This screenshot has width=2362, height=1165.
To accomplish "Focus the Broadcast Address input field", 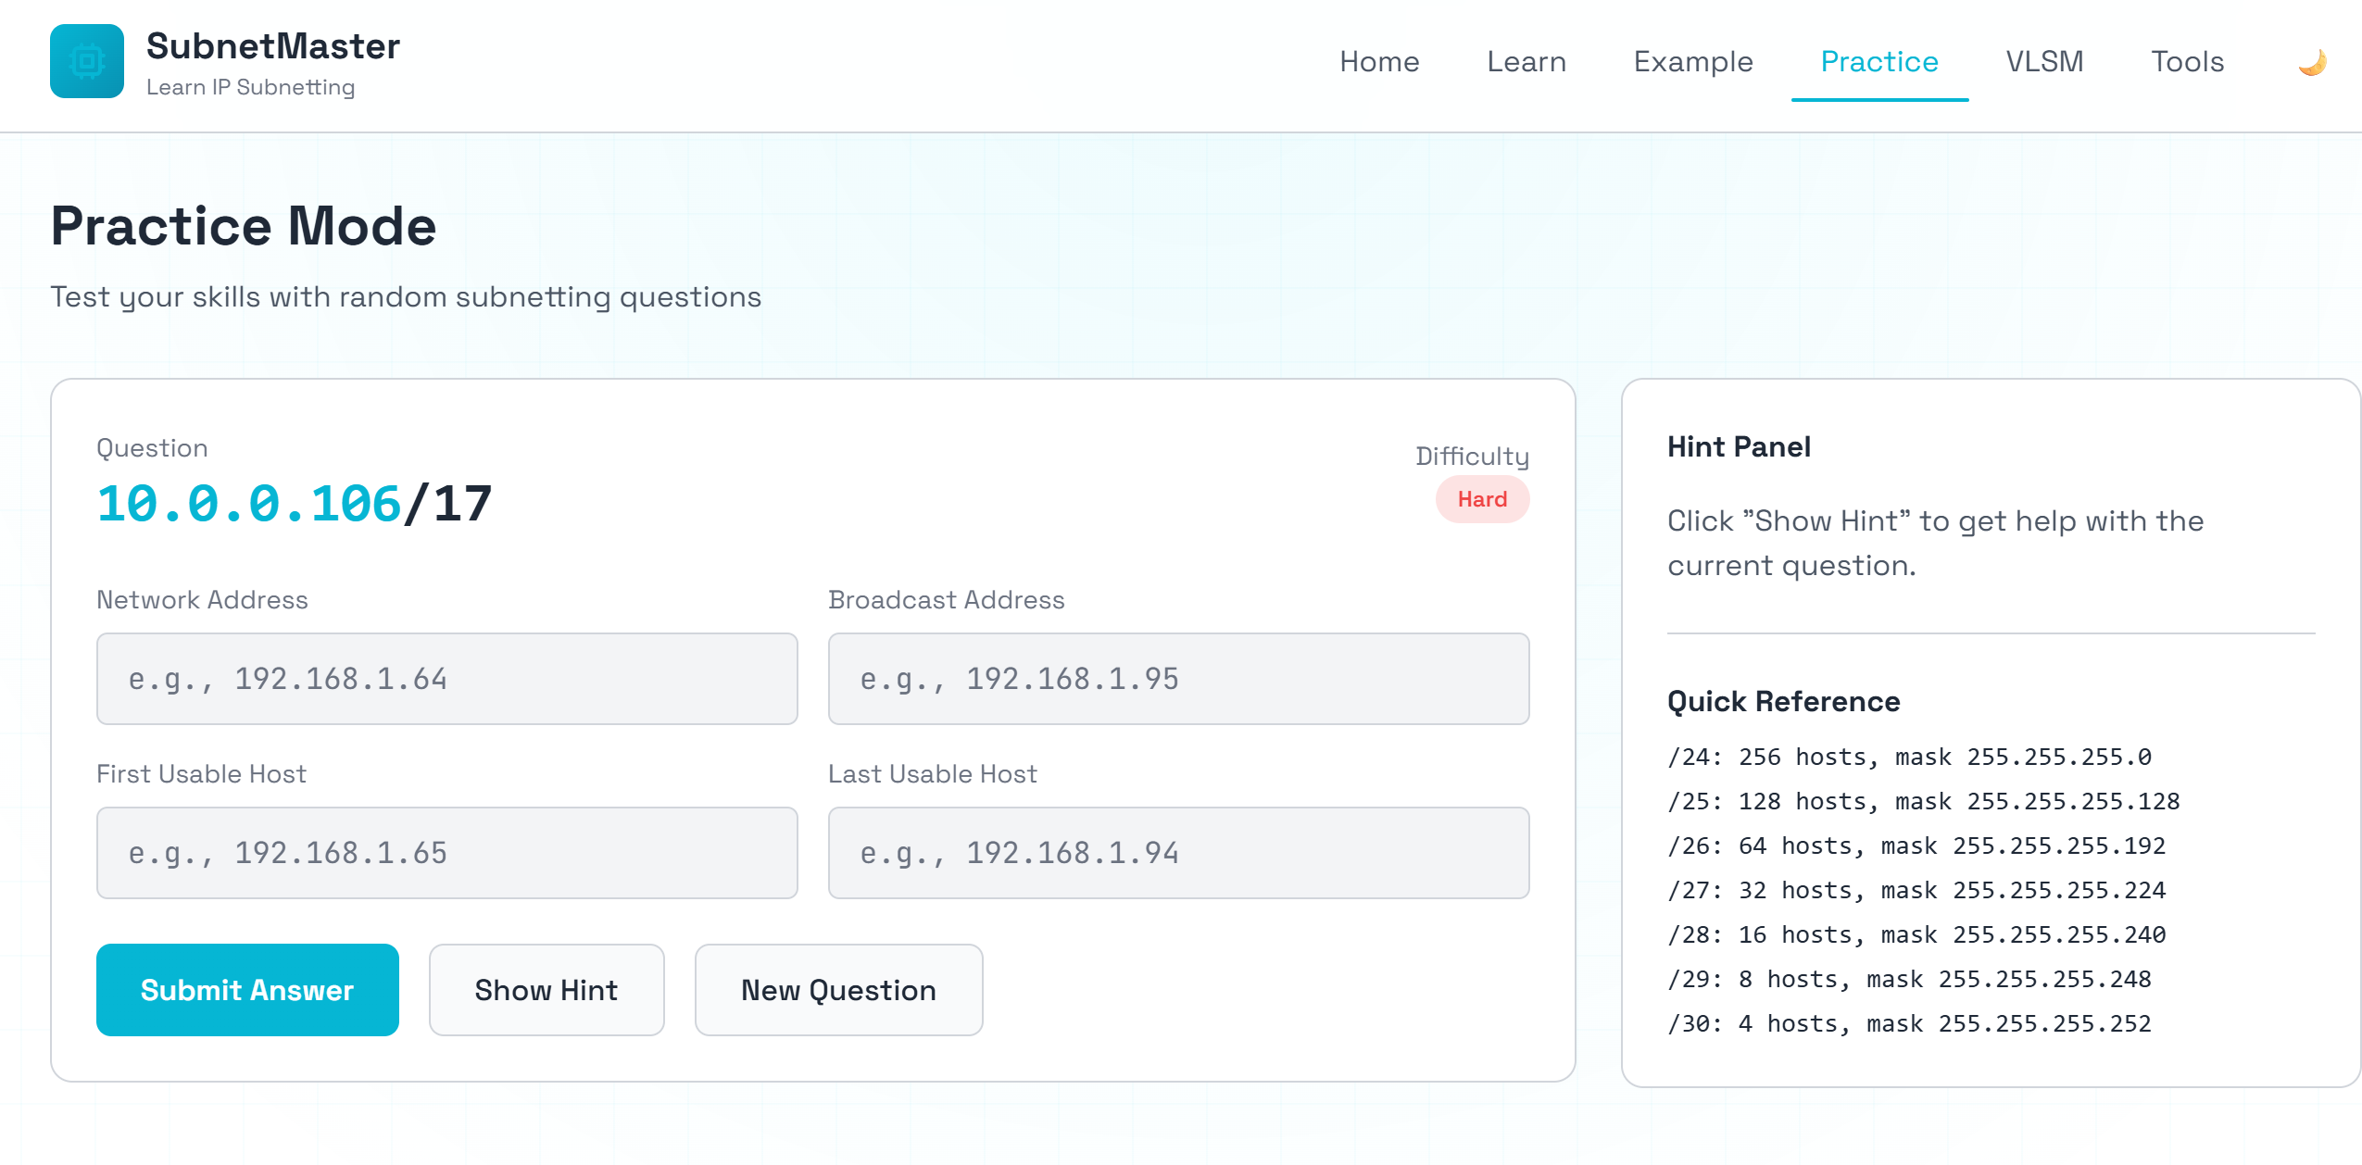I will point(1178,679).
